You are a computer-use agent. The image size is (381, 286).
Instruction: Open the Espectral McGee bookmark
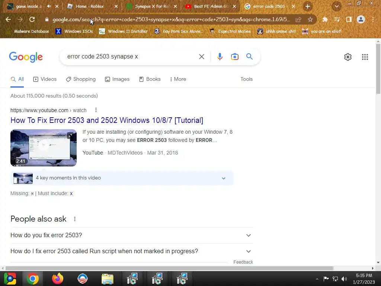point(230,31)
